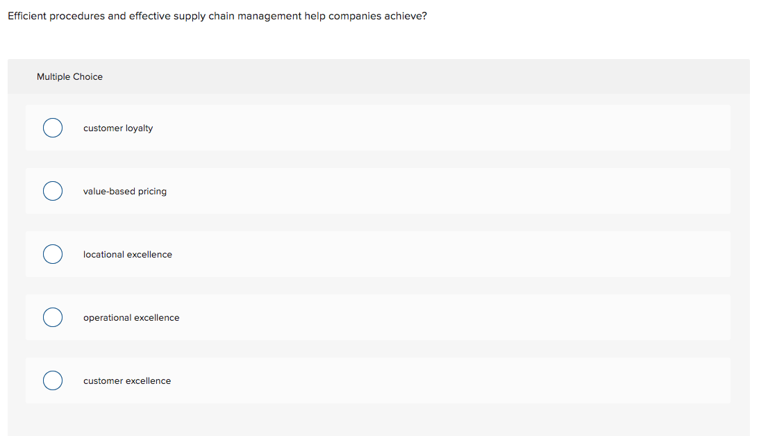Click the 'Multiple Choice' header label

(69, 76)
